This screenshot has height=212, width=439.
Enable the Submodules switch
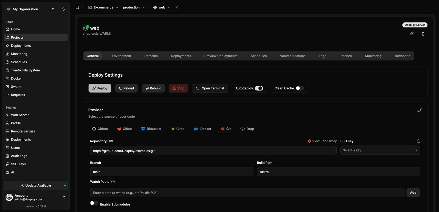tap(94, 203)
